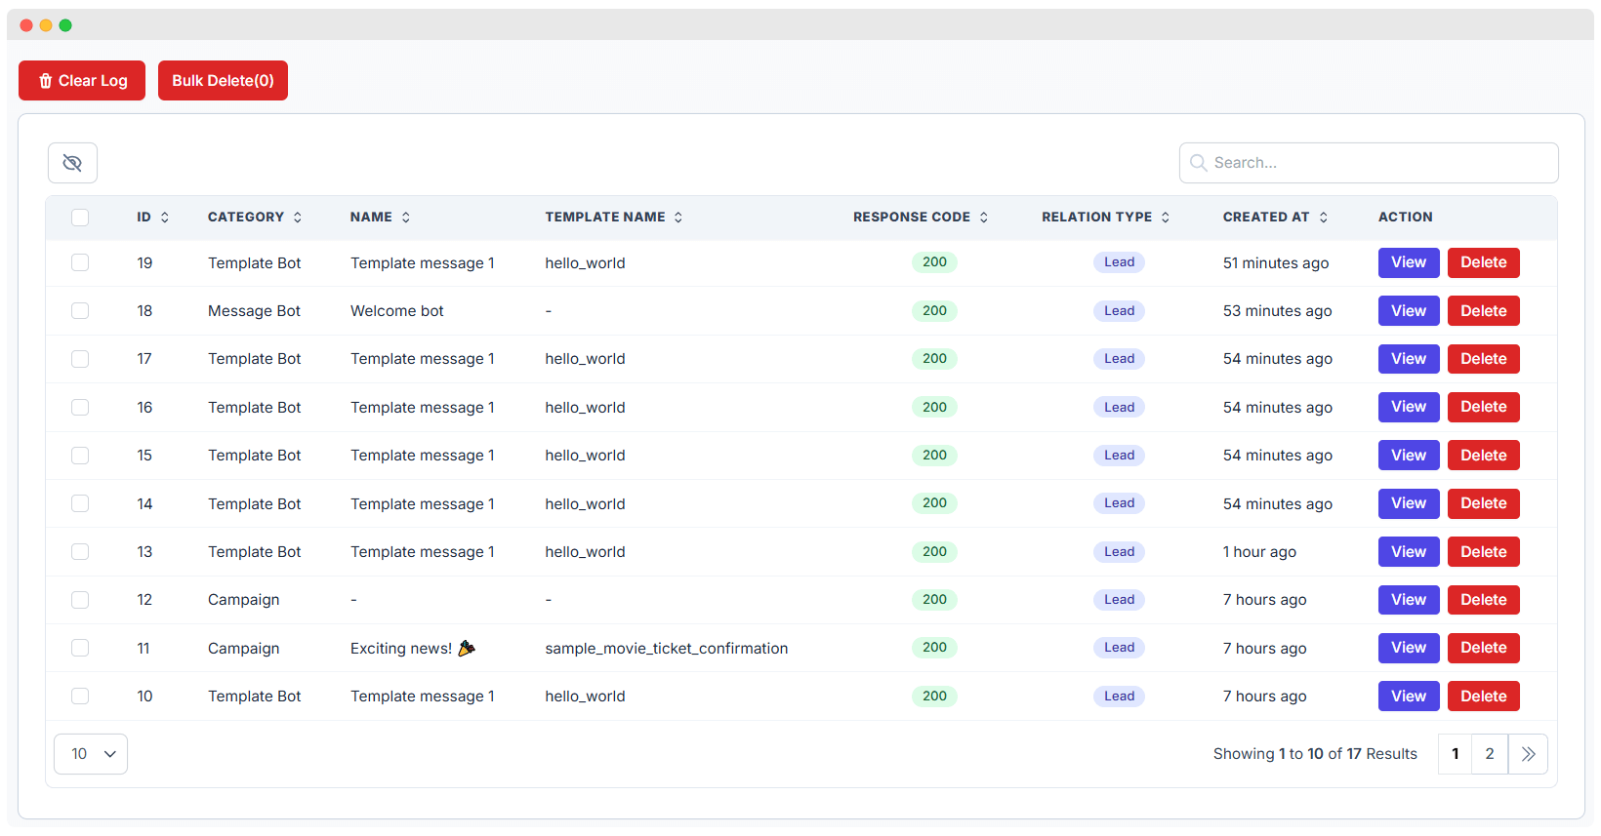Tick the checkbox for Welcome bot row
1601x836 pixels.
[x=80, y=311]
